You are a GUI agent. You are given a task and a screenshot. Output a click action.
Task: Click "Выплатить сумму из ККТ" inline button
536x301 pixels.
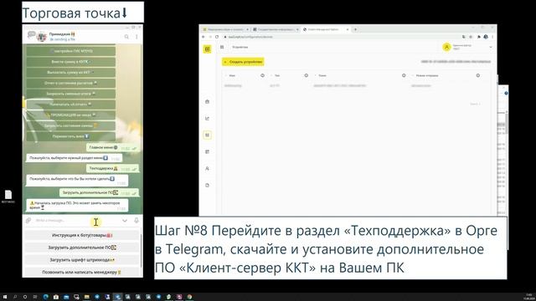pos(70,73)
